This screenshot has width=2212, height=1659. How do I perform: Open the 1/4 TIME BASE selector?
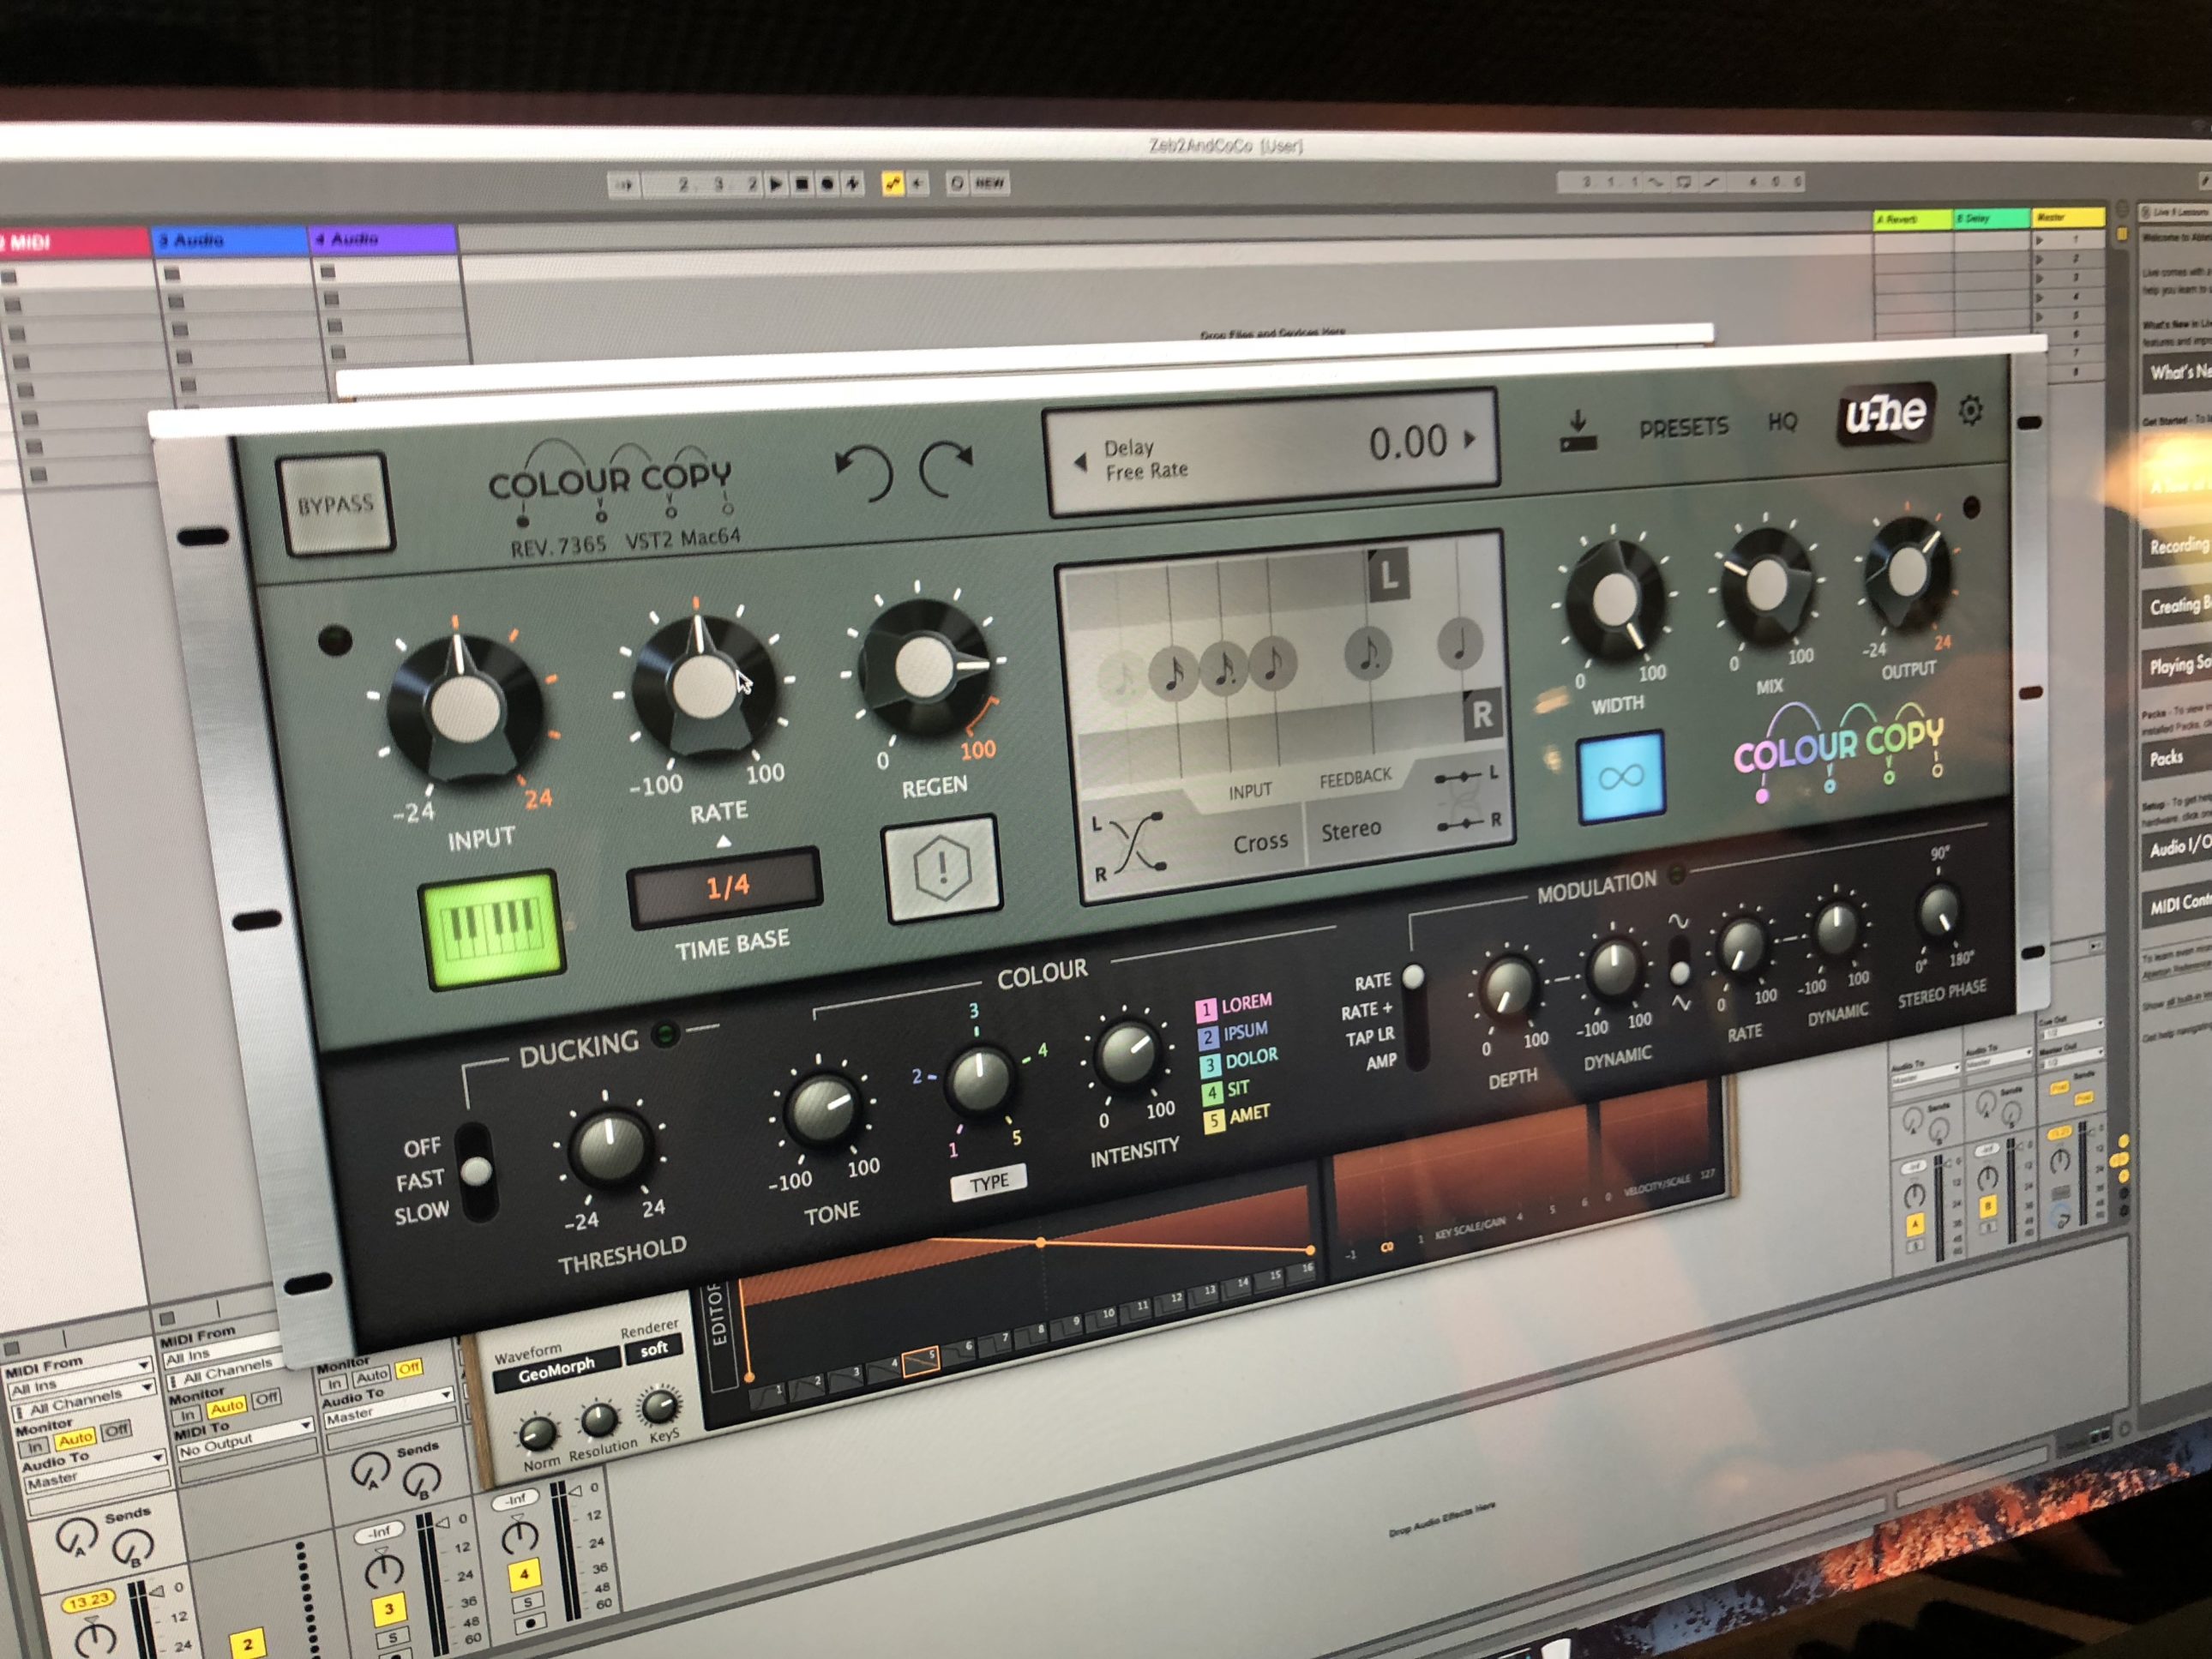point(726,886)
